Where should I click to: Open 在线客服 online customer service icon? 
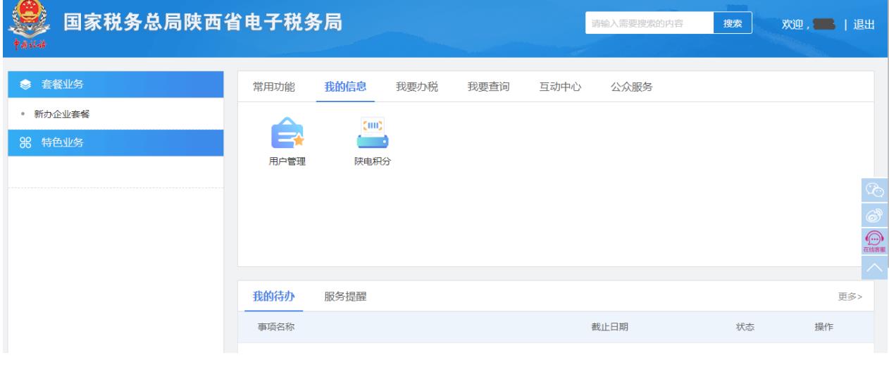pos(874,241)
